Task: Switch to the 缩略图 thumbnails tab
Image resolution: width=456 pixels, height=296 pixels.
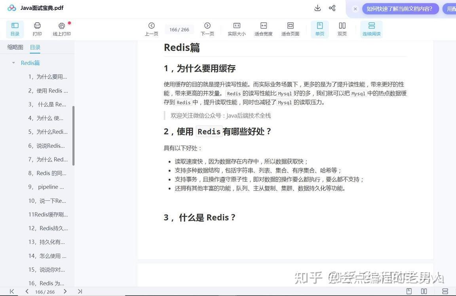Action: coord(15,47)
